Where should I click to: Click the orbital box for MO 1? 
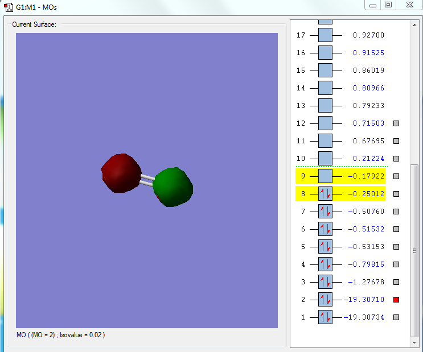tap(325, 317)
